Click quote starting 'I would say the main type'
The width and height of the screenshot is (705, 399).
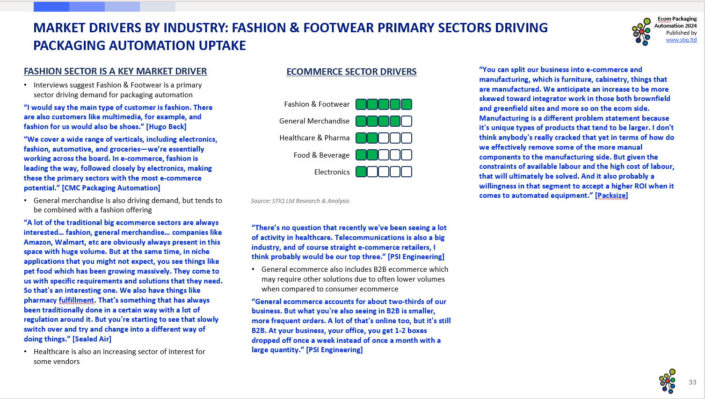pos(118,117)
